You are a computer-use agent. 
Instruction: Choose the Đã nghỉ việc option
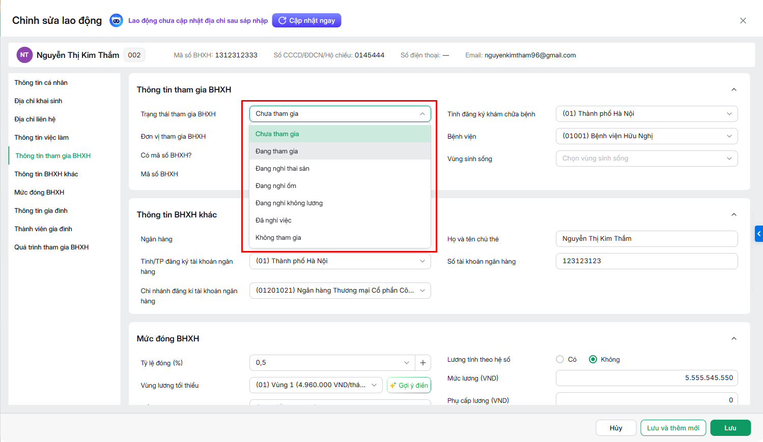pos(340,220)
